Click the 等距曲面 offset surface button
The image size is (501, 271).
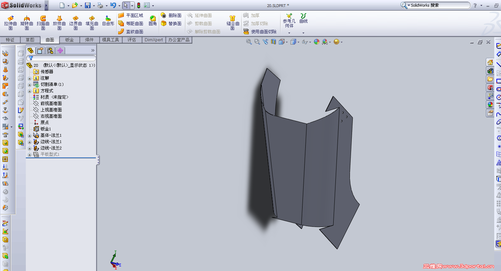tap(131, 24)
